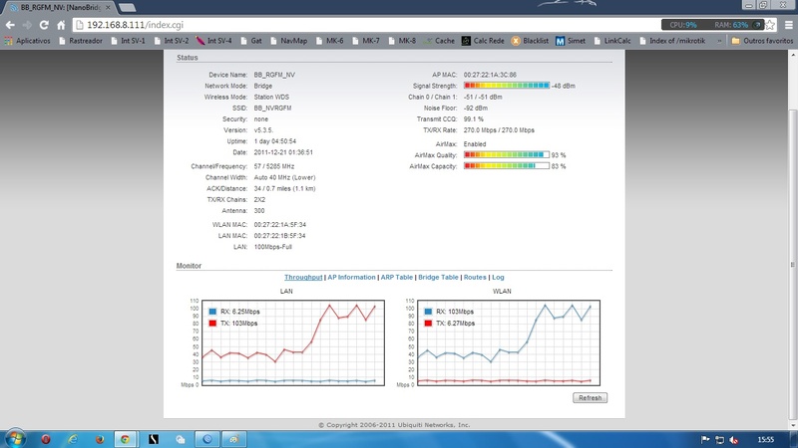Image resolution: width=798 pixels, height=448 pixels.
Task: Open the Throughput monitor view
Action: 303,278
